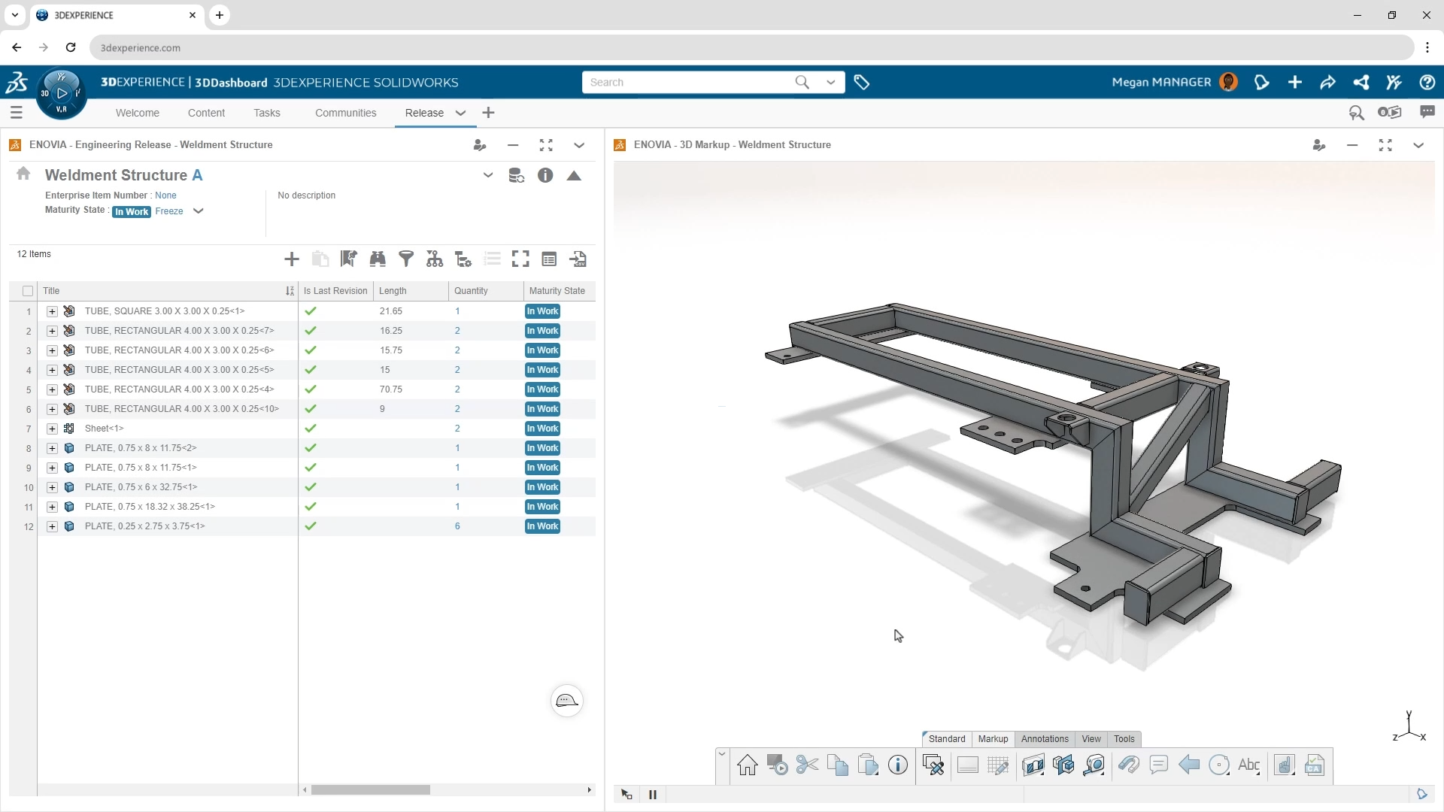Click the horizontal scrollbar below the items table
The height and width of the screenshot is (812, 1444).
coord(371,790)
